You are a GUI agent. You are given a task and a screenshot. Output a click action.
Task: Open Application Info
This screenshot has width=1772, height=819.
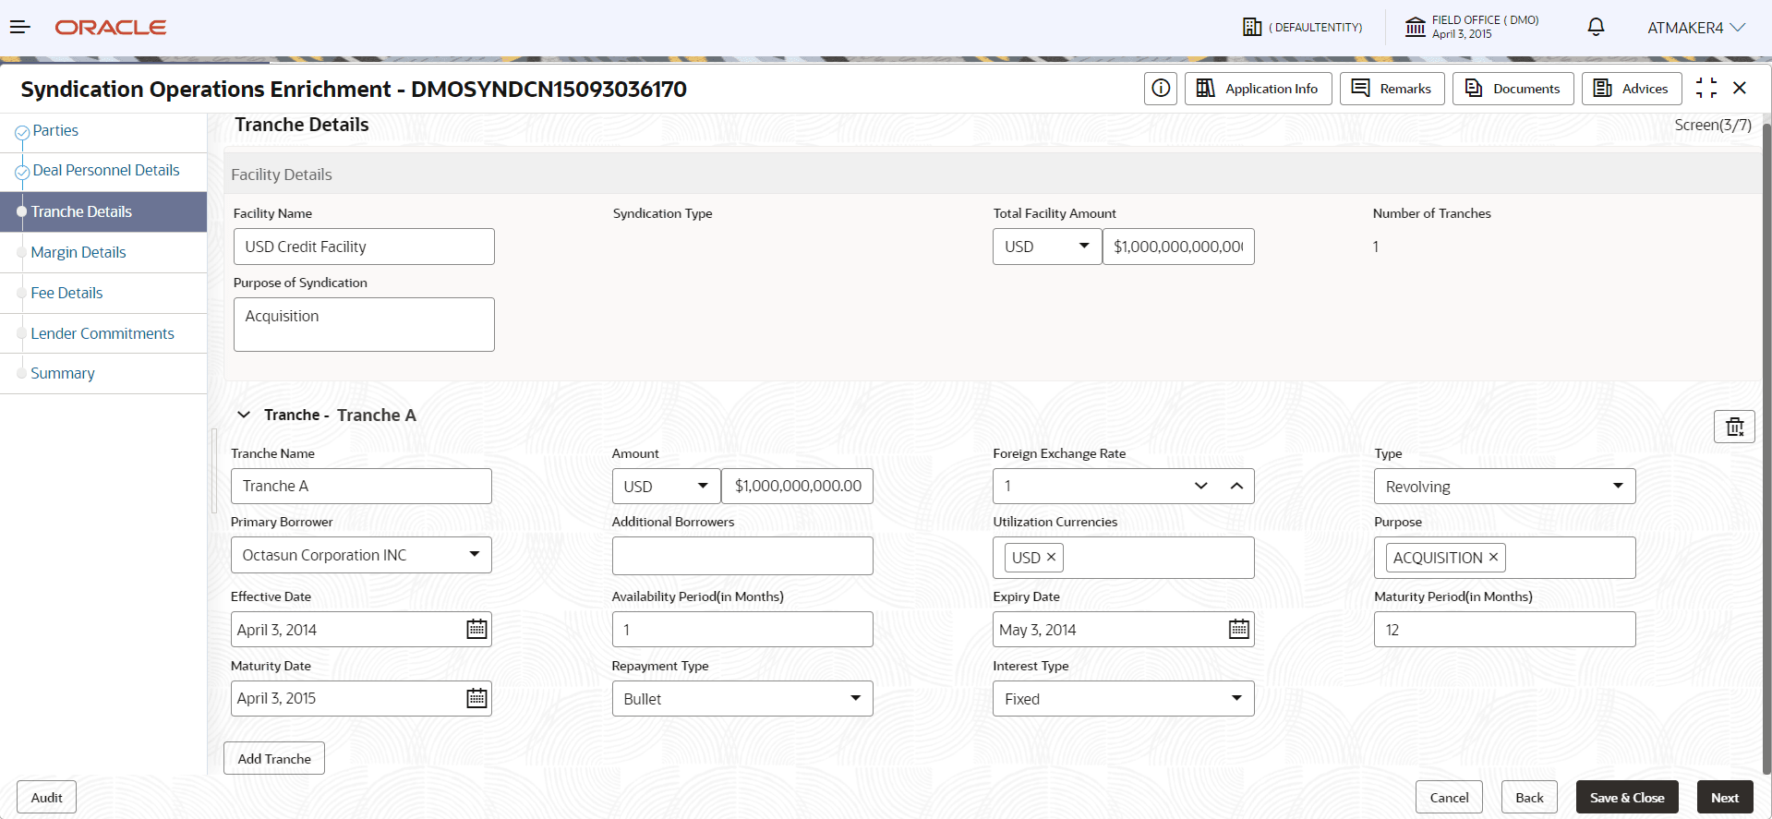pyautogui.click(x=1258, y=89)
